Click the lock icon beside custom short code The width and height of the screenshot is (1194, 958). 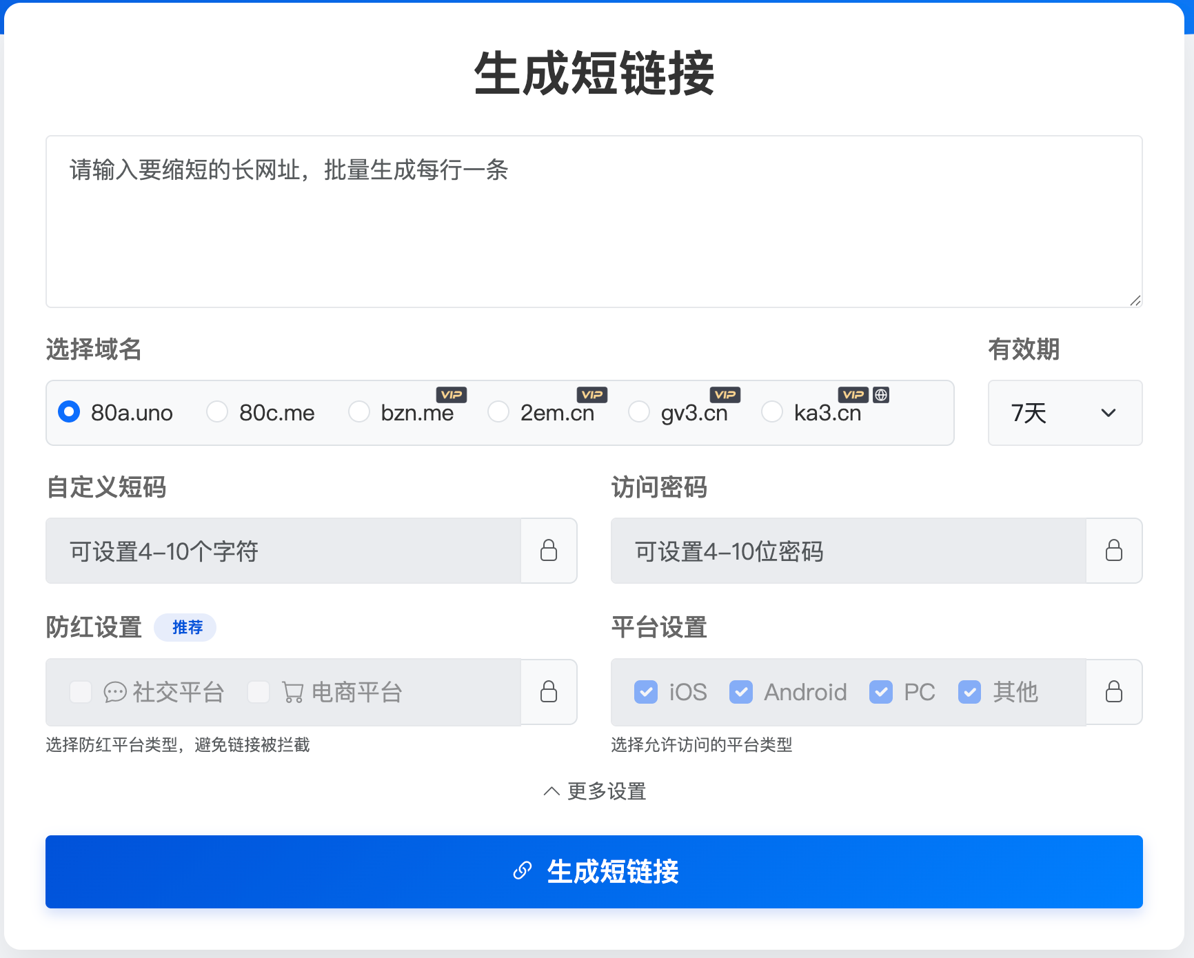coord(549,551)
